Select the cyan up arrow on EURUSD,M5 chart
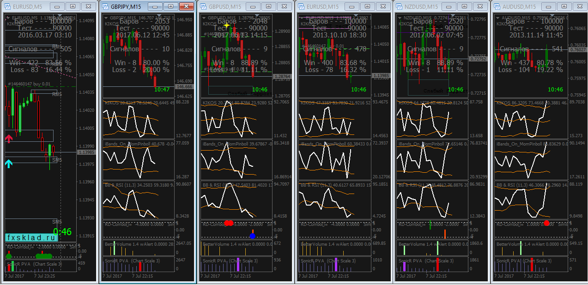This screenshot has height=285, width=588. [9, 163]
